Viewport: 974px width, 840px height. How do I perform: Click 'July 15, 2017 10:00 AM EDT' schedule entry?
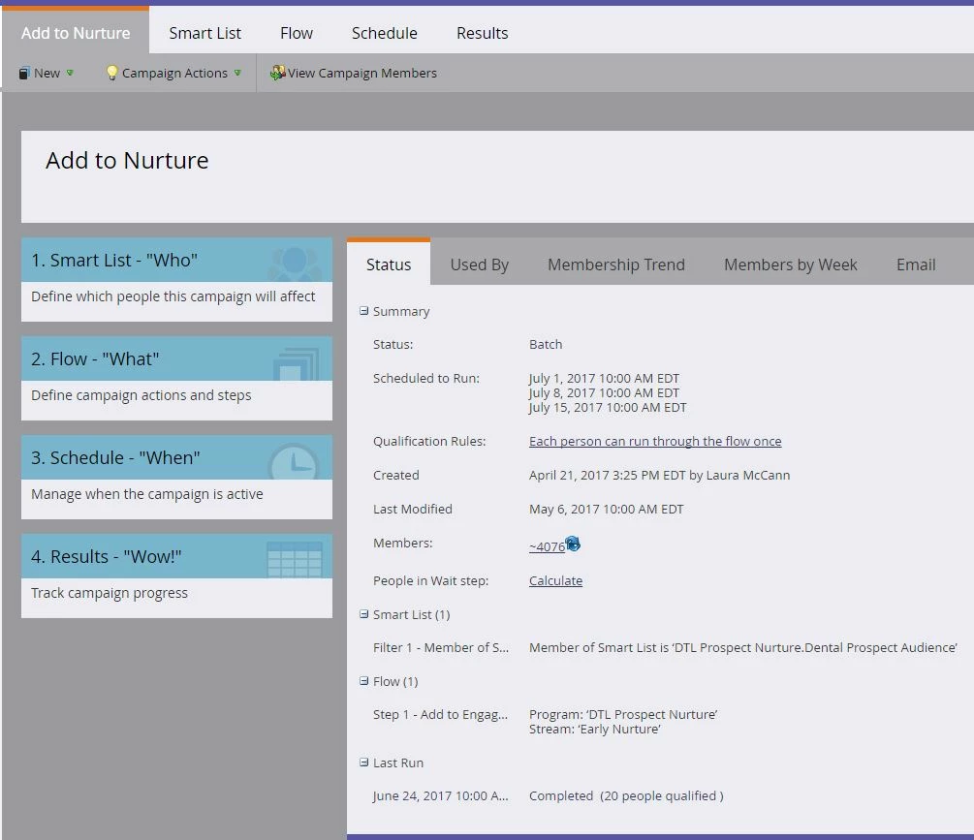point(608,407)
